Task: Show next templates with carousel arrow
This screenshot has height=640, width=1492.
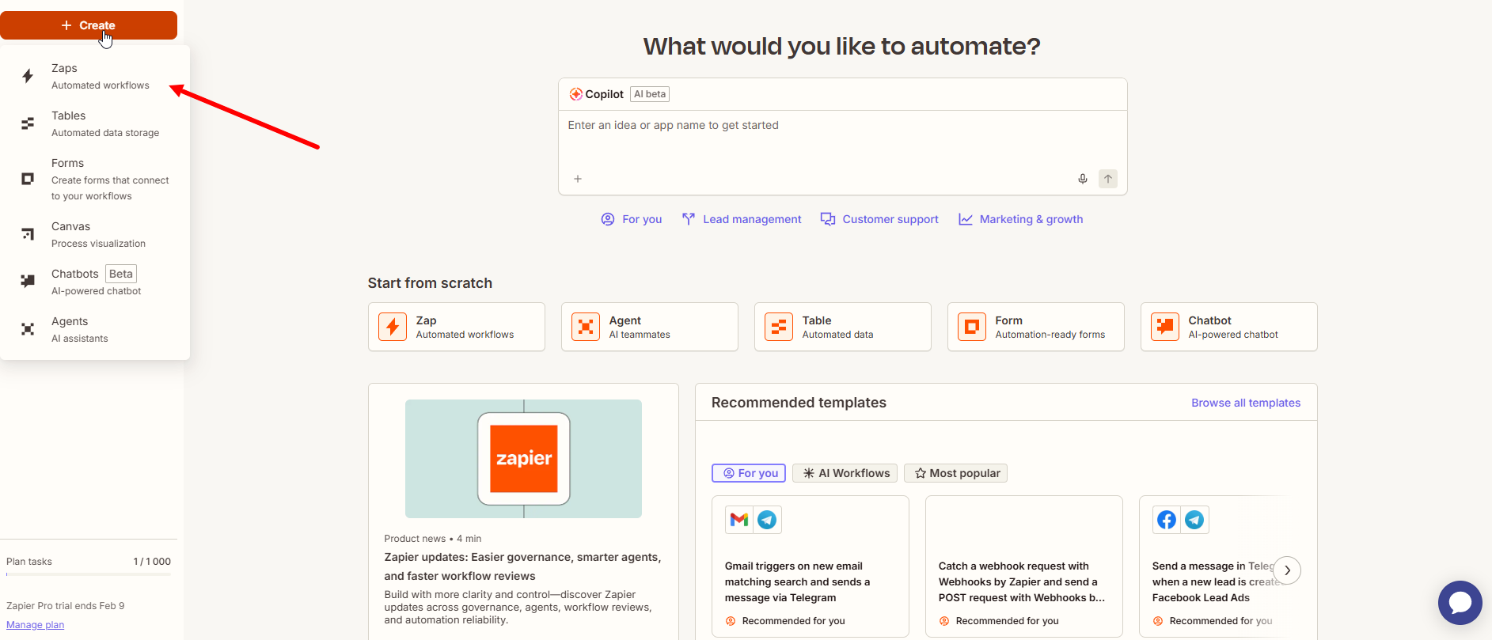Action: tap(1287, 570)
